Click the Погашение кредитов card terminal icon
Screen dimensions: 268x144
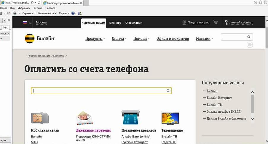(130, 118)
